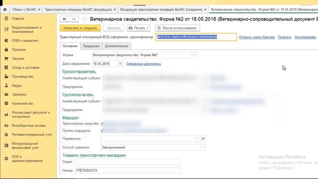This screenshot has width=318, height=179.
Task: Switch to the Продукция tab
Action: pos(91,46)
